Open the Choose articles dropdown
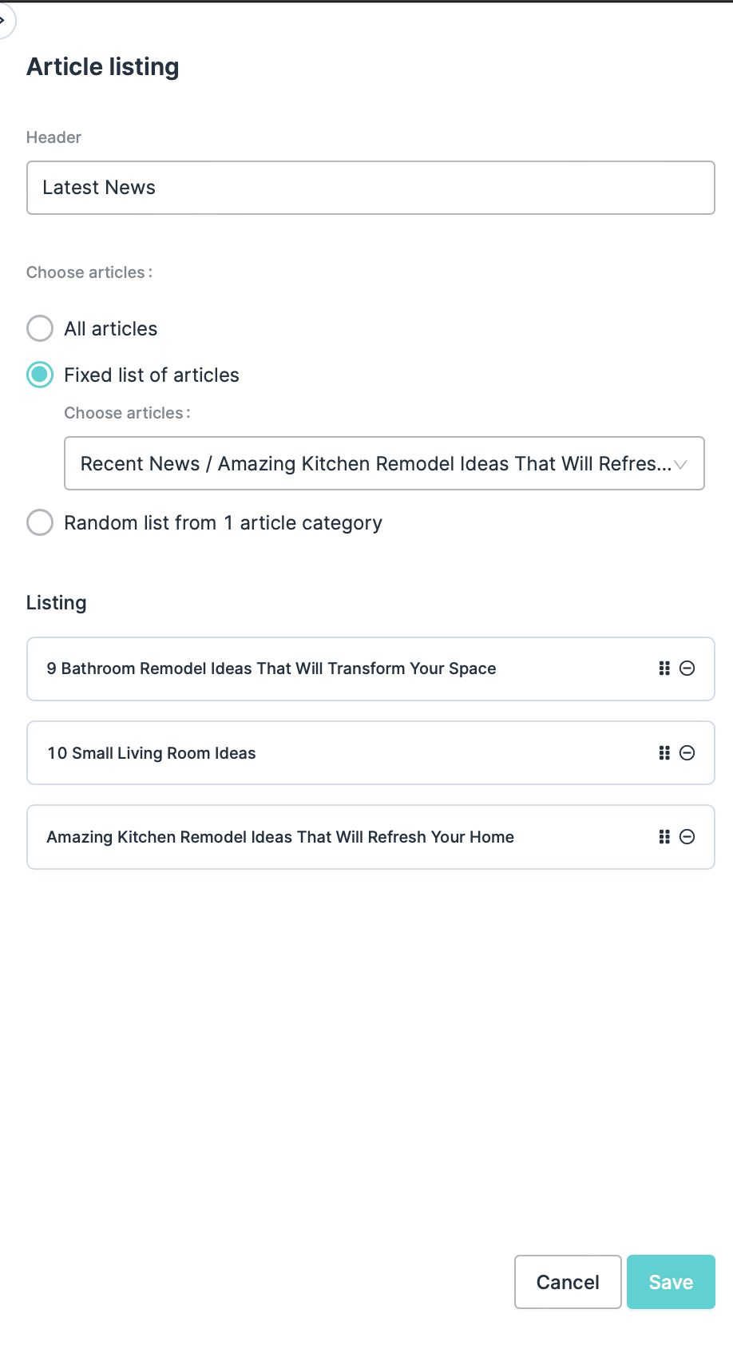The height and width of the screenshot is (1353, 733). point(375,463)
